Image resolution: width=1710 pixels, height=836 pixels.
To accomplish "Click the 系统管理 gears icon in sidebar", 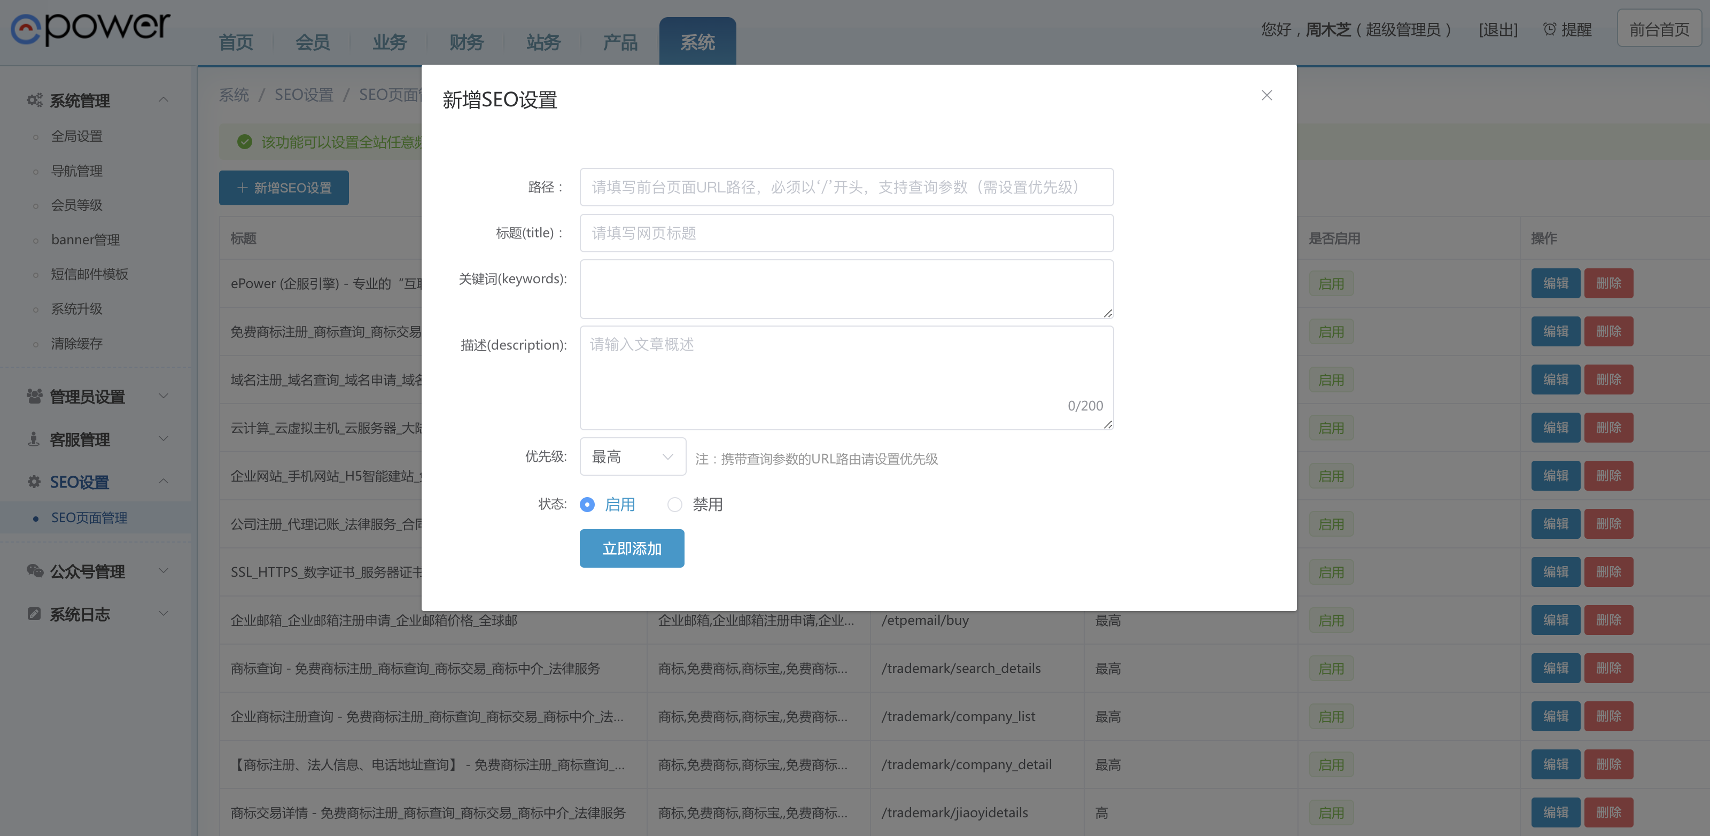I will pyautogui.click(x=35, y=100).
